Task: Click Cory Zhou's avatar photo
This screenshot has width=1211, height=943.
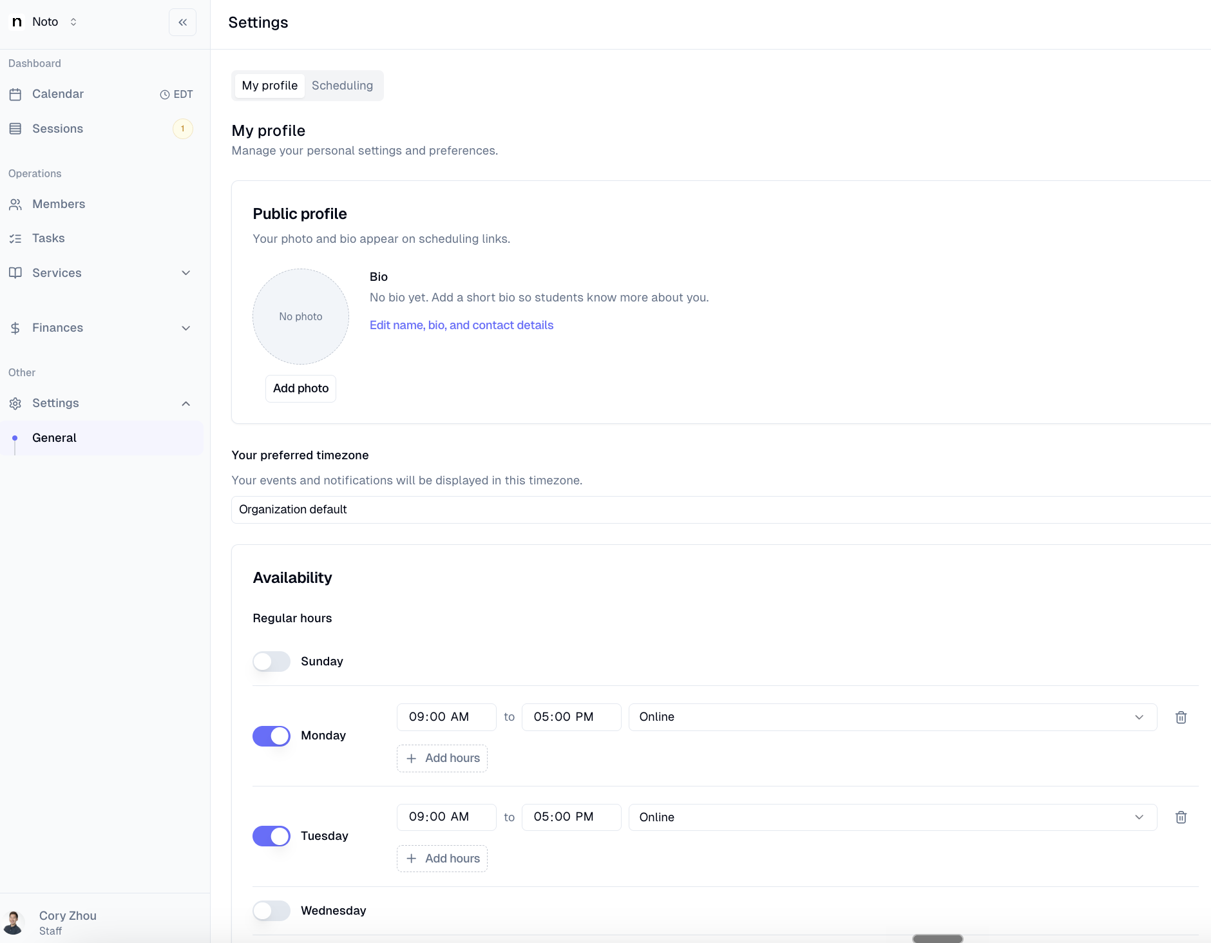Action: coord(14,922)
